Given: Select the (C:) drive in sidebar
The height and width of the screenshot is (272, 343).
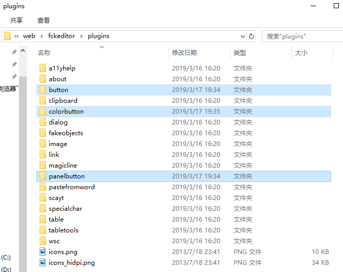Looking at the screenshot, I should (6, 257).
